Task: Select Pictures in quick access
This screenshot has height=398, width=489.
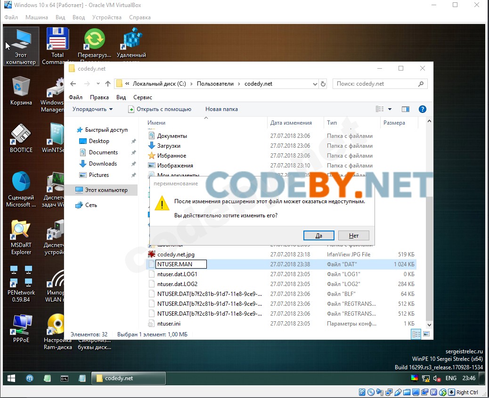Action: [99, 175]
